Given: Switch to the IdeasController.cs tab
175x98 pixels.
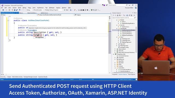Looking at the screenshot, I should 32,13.
